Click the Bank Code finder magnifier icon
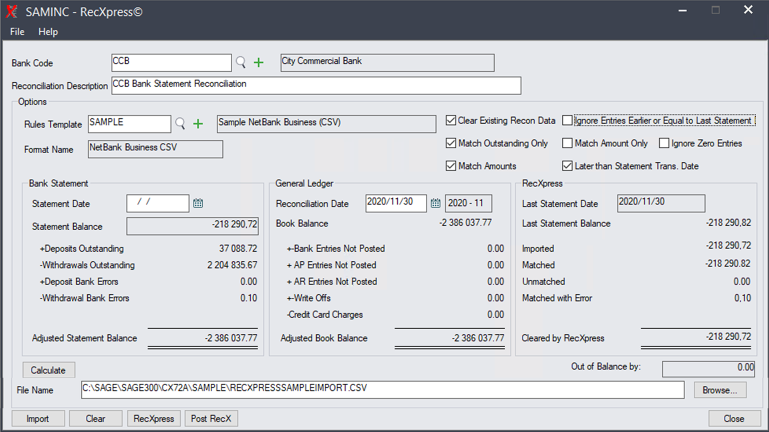The image size is (769, 432). click(240, 62)
